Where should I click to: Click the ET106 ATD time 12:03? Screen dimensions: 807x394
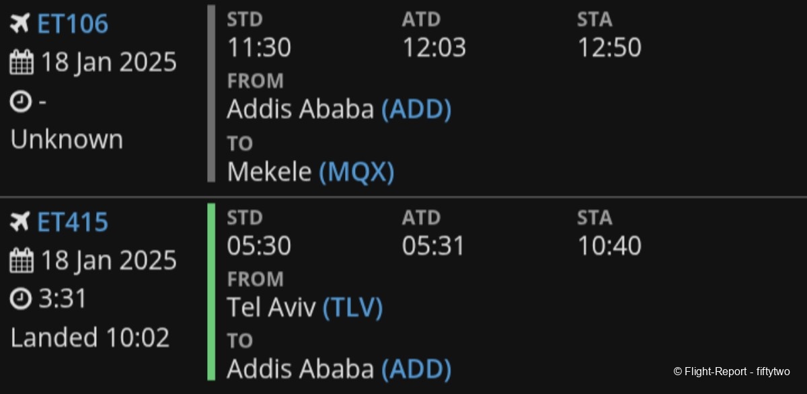click(x=434, y=48)
